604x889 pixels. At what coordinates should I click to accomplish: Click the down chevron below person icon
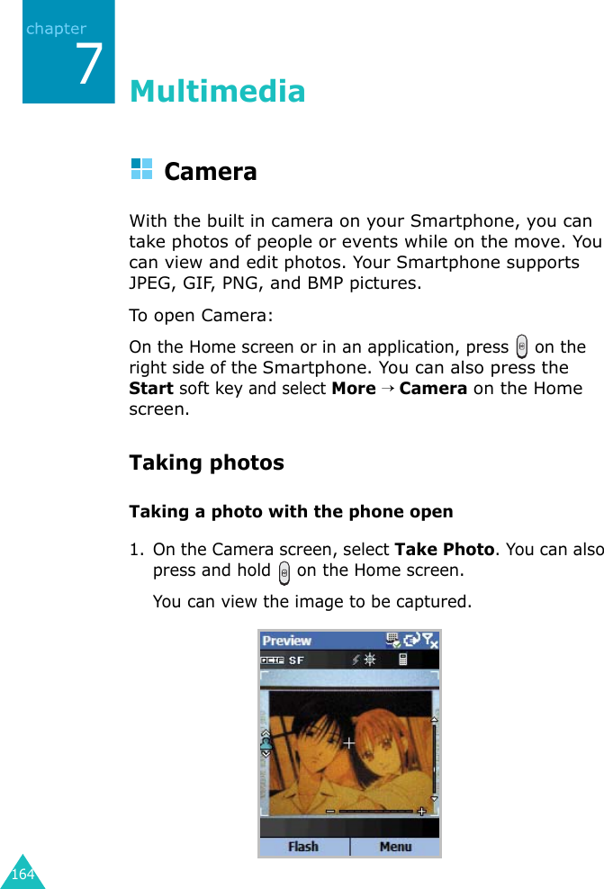[x=266, y=754]
